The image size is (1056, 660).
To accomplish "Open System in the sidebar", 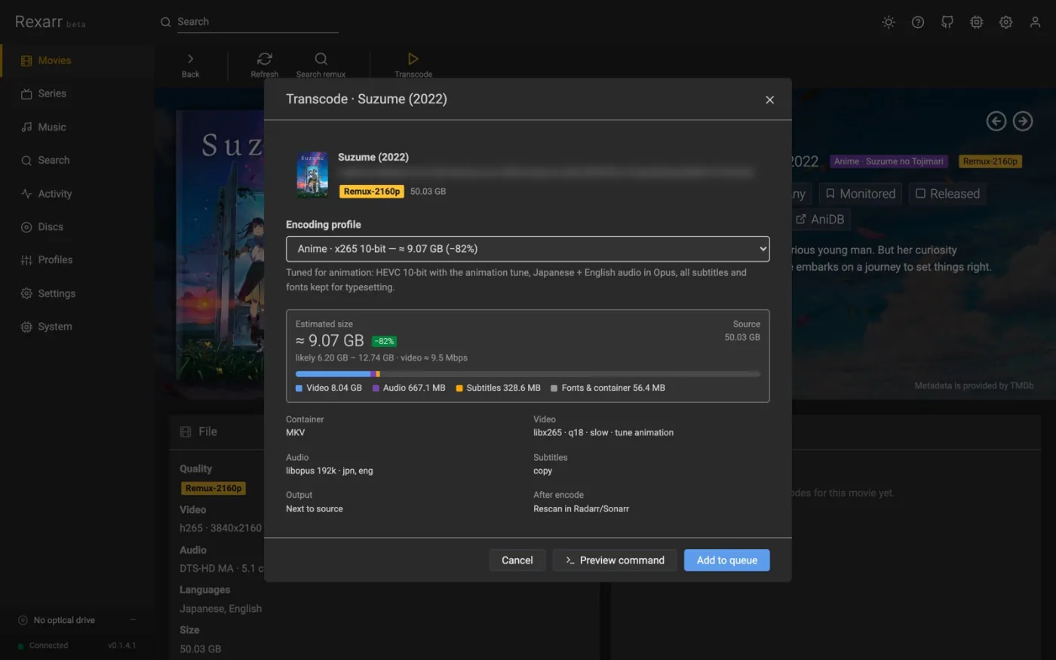I will click(x=77, y=327).
